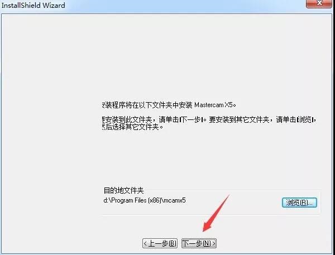This screenshot has width=335, height=255.
Task: Close the InstallShield Wizard window
Action: click(319, 3)
